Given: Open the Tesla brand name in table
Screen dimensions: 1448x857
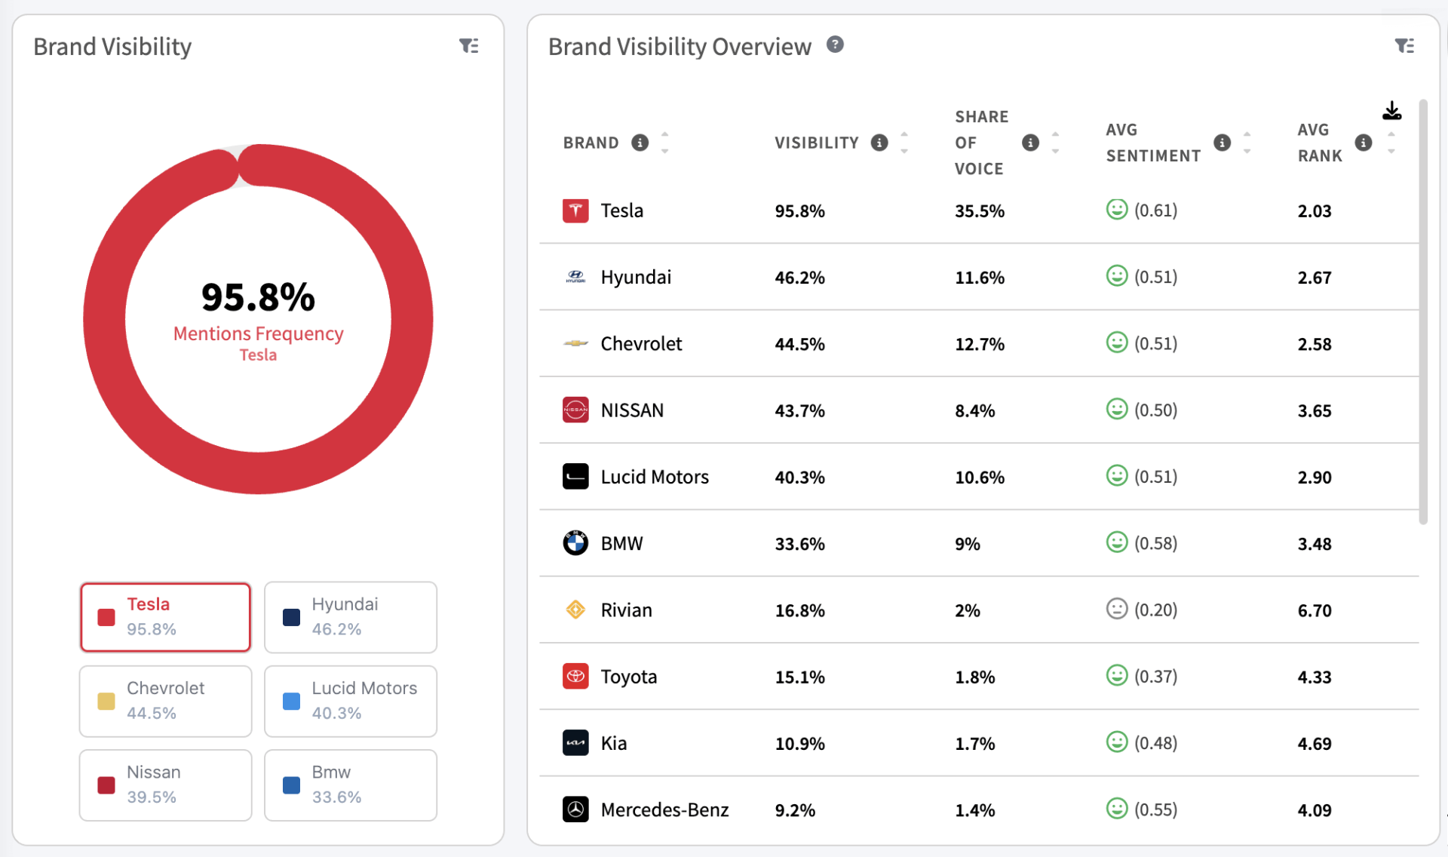Looking at the screenshot, I should point(621,210).
